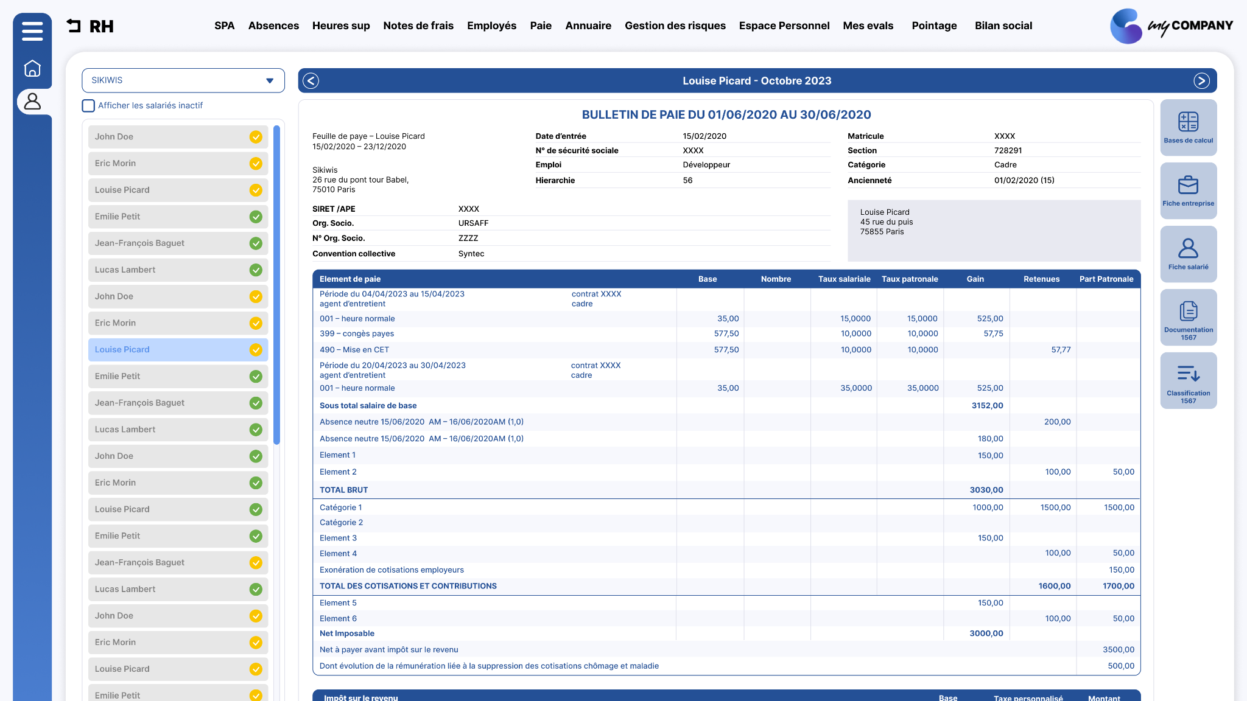
Task: Go to the home icon in sidebar
Action: pos(32,68)
